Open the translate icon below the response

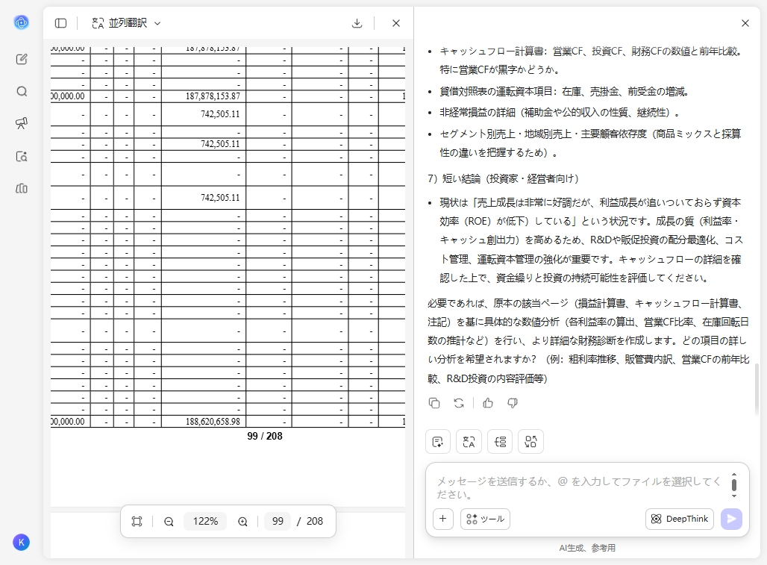[x=469, y=441]
